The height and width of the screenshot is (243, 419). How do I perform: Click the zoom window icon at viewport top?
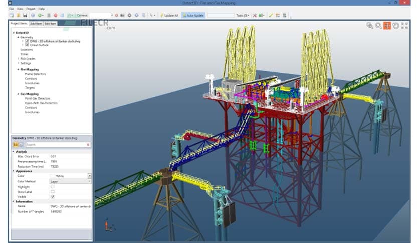click(x=370, y=26)
